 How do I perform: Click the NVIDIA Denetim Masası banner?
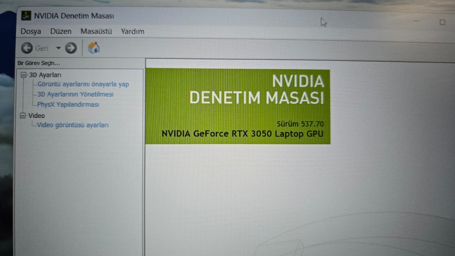tap(238, 106)
